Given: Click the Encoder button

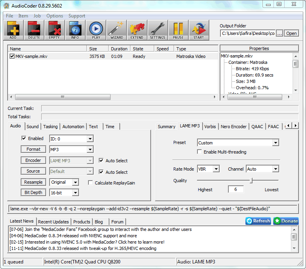Looking at the screenshot, I should pyautogui.click(x=33, y=160).
